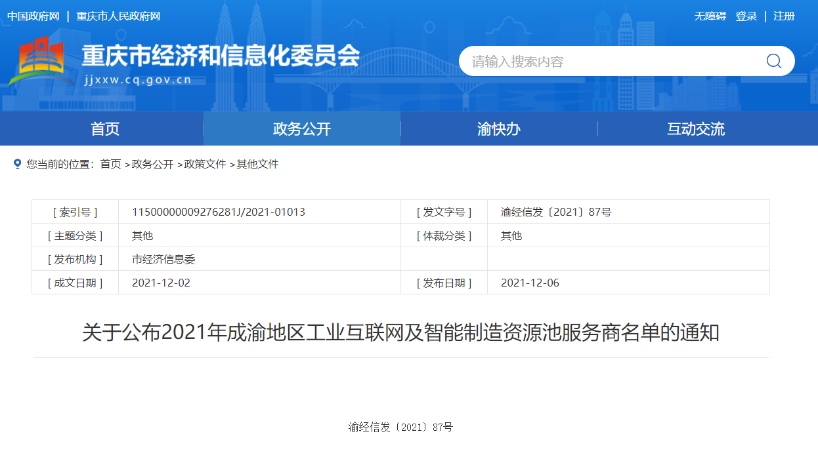Open the 首页 navigation tab

(105, 129)
